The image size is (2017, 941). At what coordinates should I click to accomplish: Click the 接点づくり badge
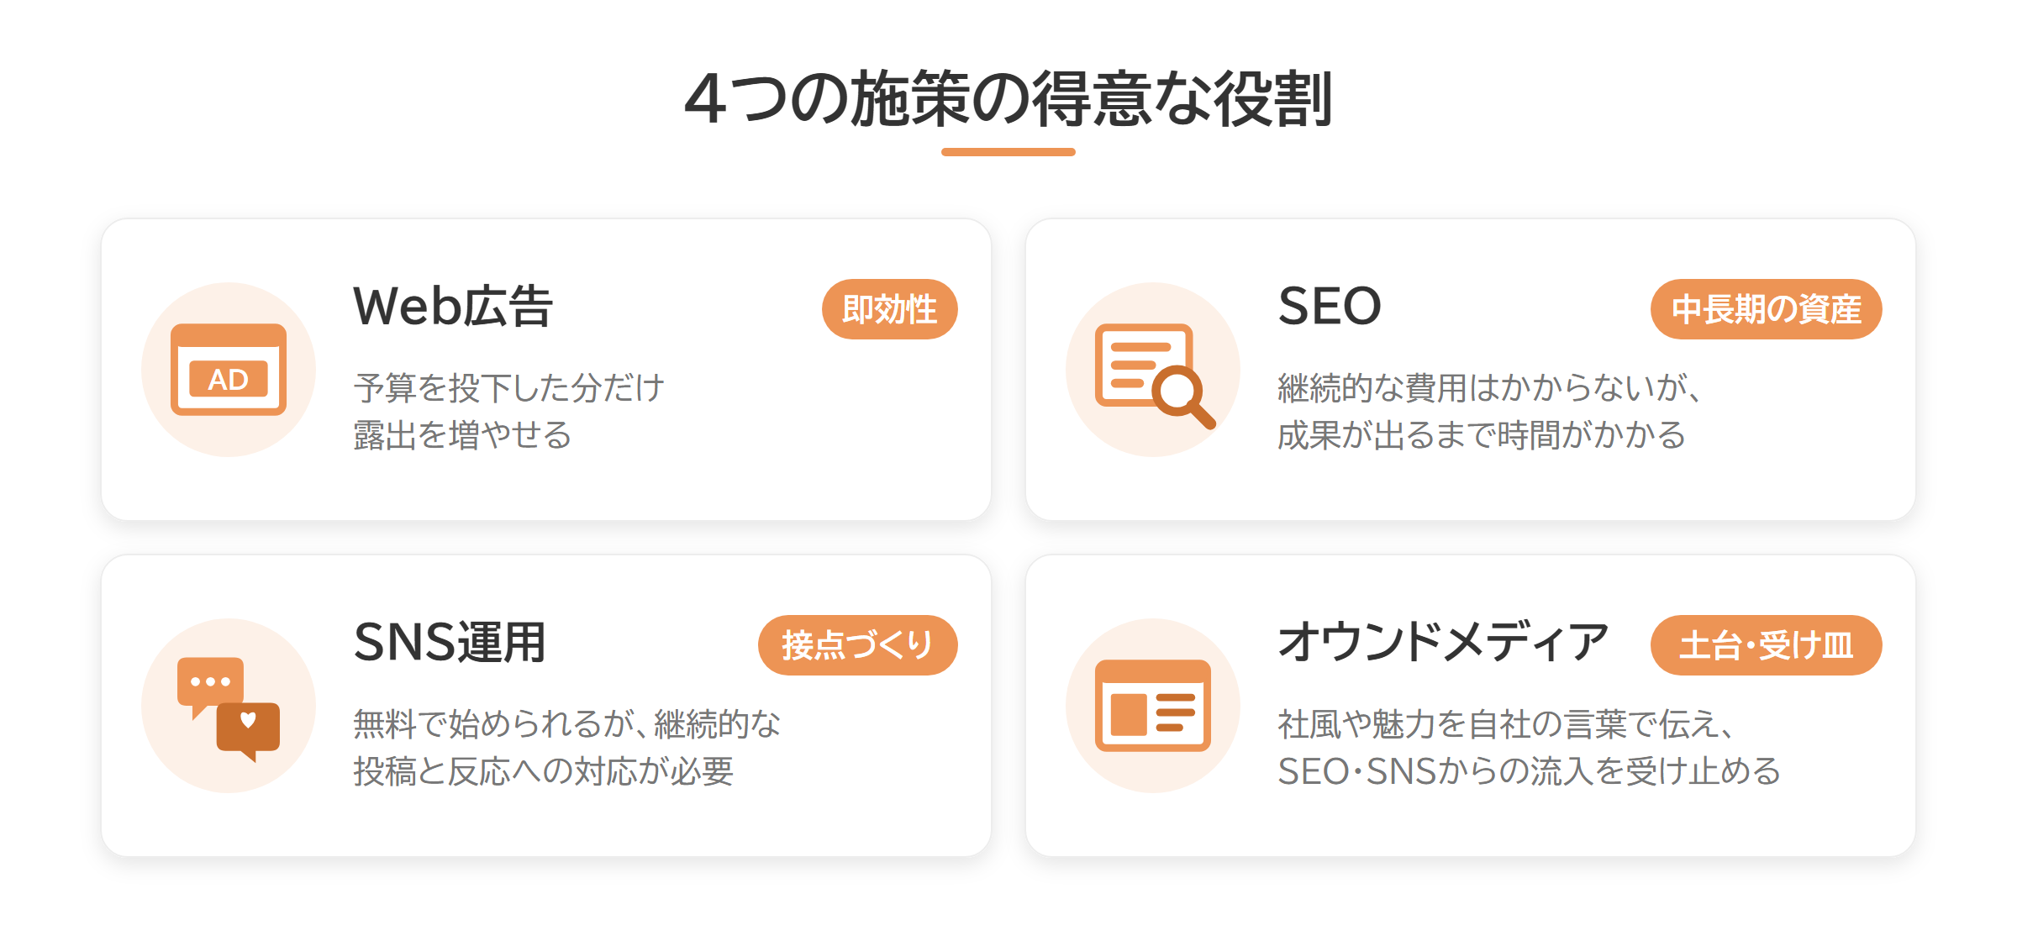pos(858,645)
